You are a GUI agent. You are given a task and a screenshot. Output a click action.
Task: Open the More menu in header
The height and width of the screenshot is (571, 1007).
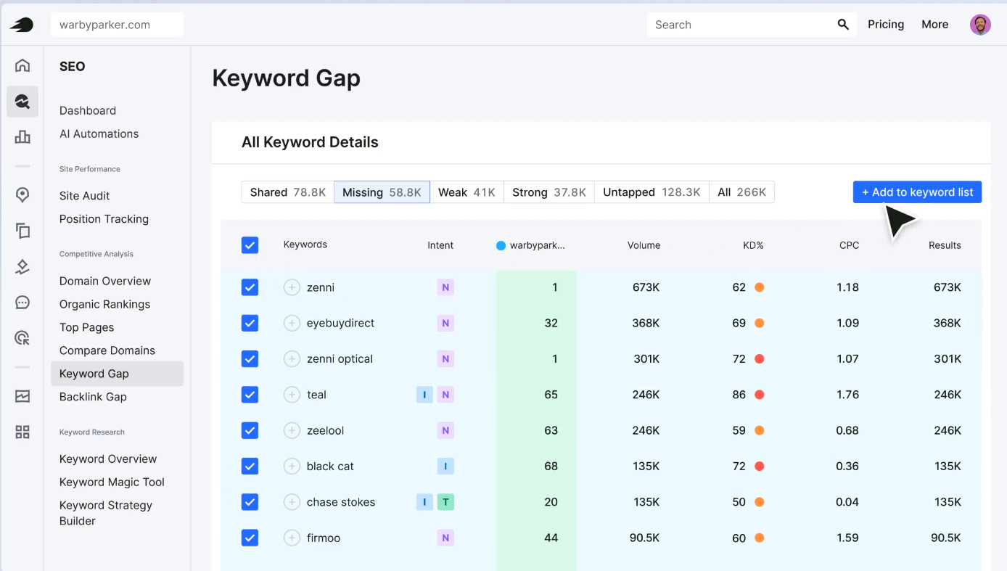click(934, 25)
